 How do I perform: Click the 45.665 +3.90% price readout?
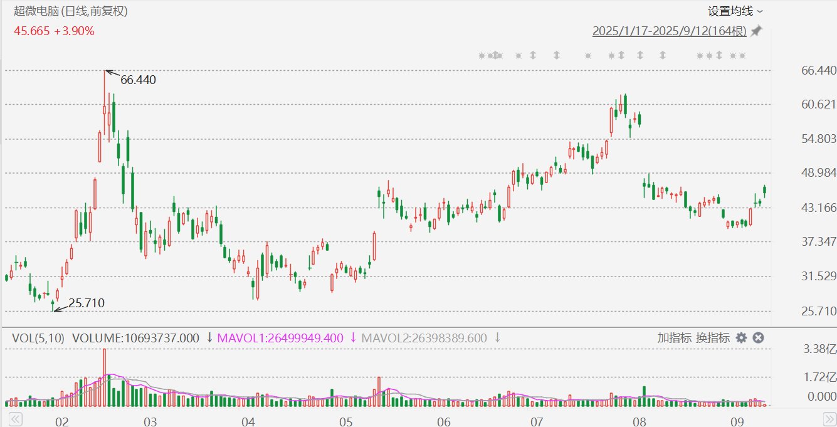pos(54,31)
